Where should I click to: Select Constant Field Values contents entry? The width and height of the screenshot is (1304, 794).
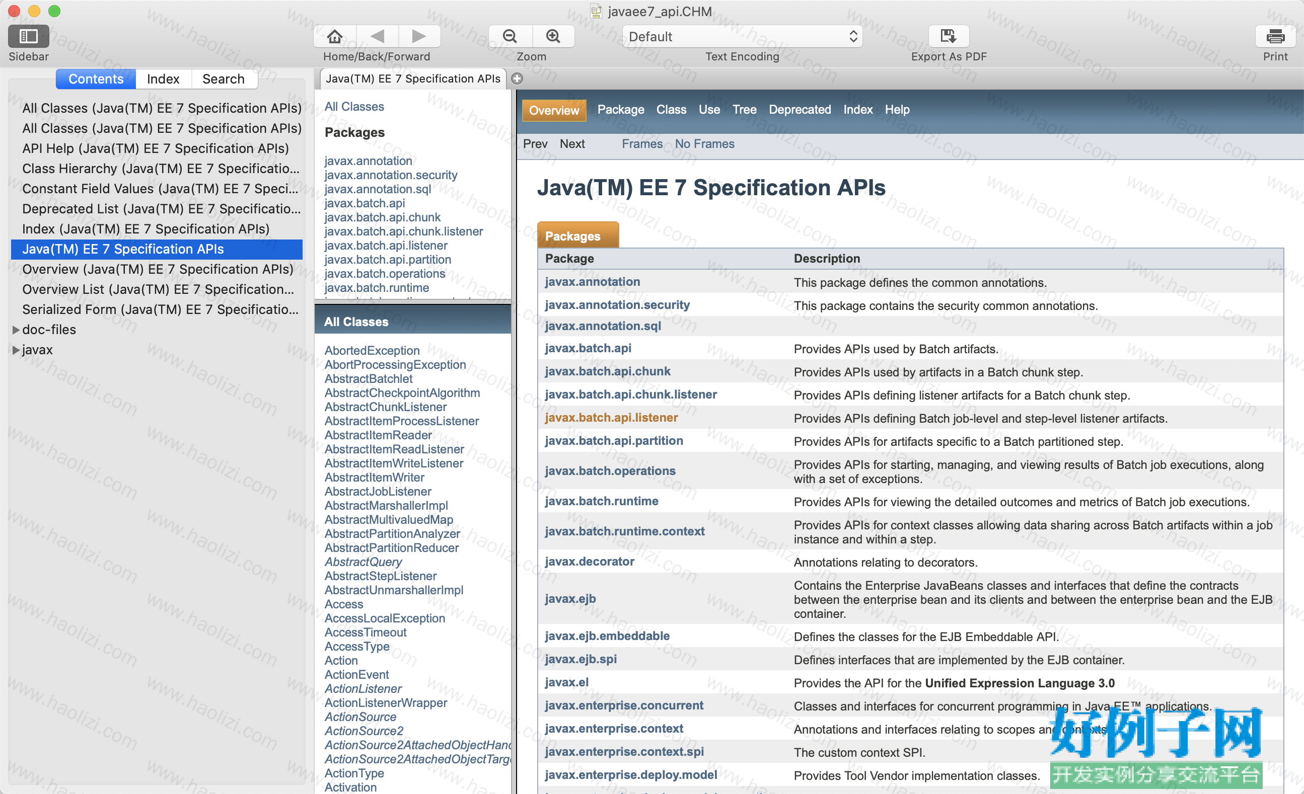coord(160,189)
